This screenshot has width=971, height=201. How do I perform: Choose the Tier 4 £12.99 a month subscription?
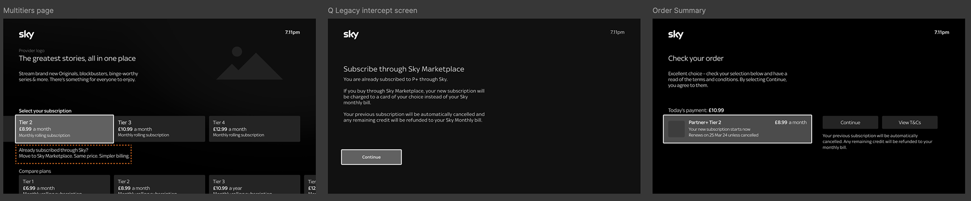(x=254, y=129)
